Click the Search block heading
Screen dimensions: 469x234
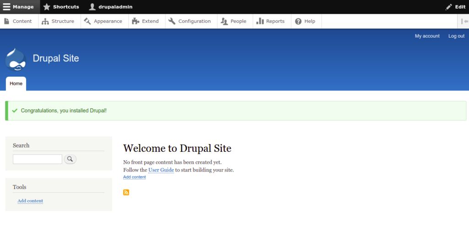coord(21,145)
